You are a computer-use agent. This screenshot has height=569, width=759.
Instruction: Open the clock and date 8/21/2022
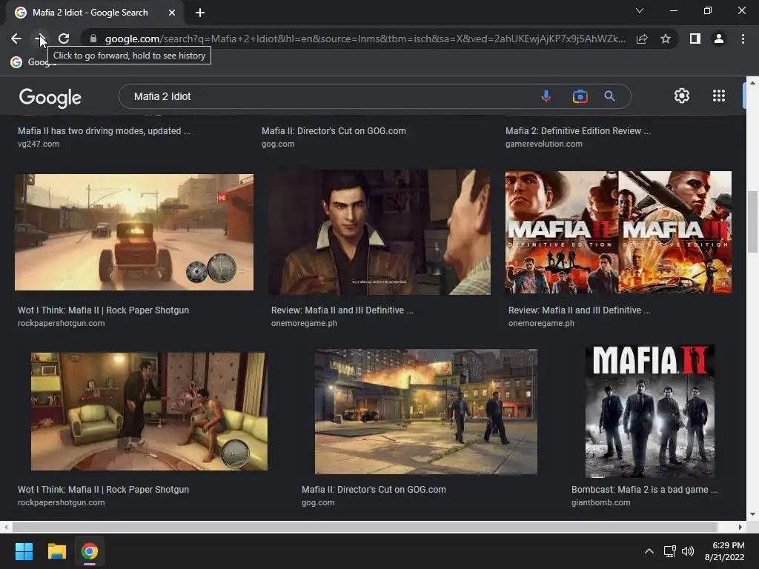tap(725, 551)
